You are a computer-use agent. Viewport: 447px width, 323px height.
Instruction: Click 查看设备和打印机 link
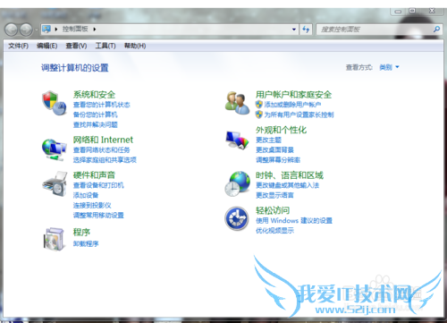pyautogui.click(x=98, y=185)
